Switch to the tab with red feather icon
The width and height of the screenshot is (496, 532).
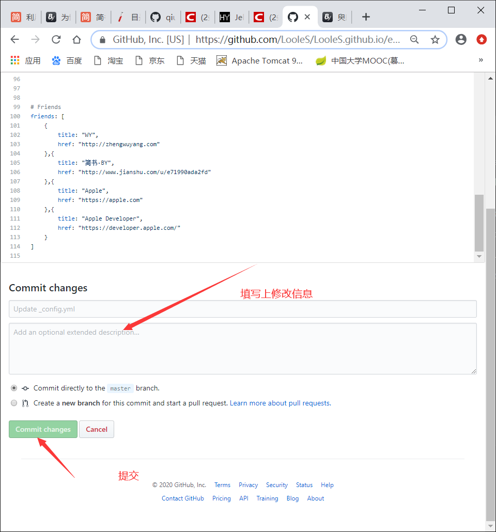128,17
